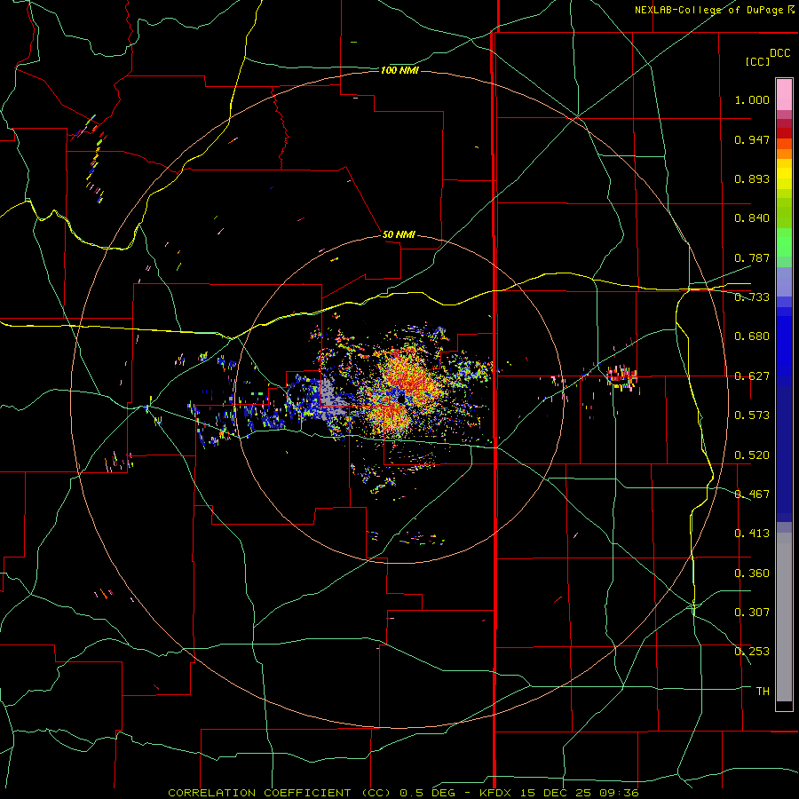Viewport: 799px width, 799px height.
Task: Click the 0.840 scale value
Action: [752, 218]
